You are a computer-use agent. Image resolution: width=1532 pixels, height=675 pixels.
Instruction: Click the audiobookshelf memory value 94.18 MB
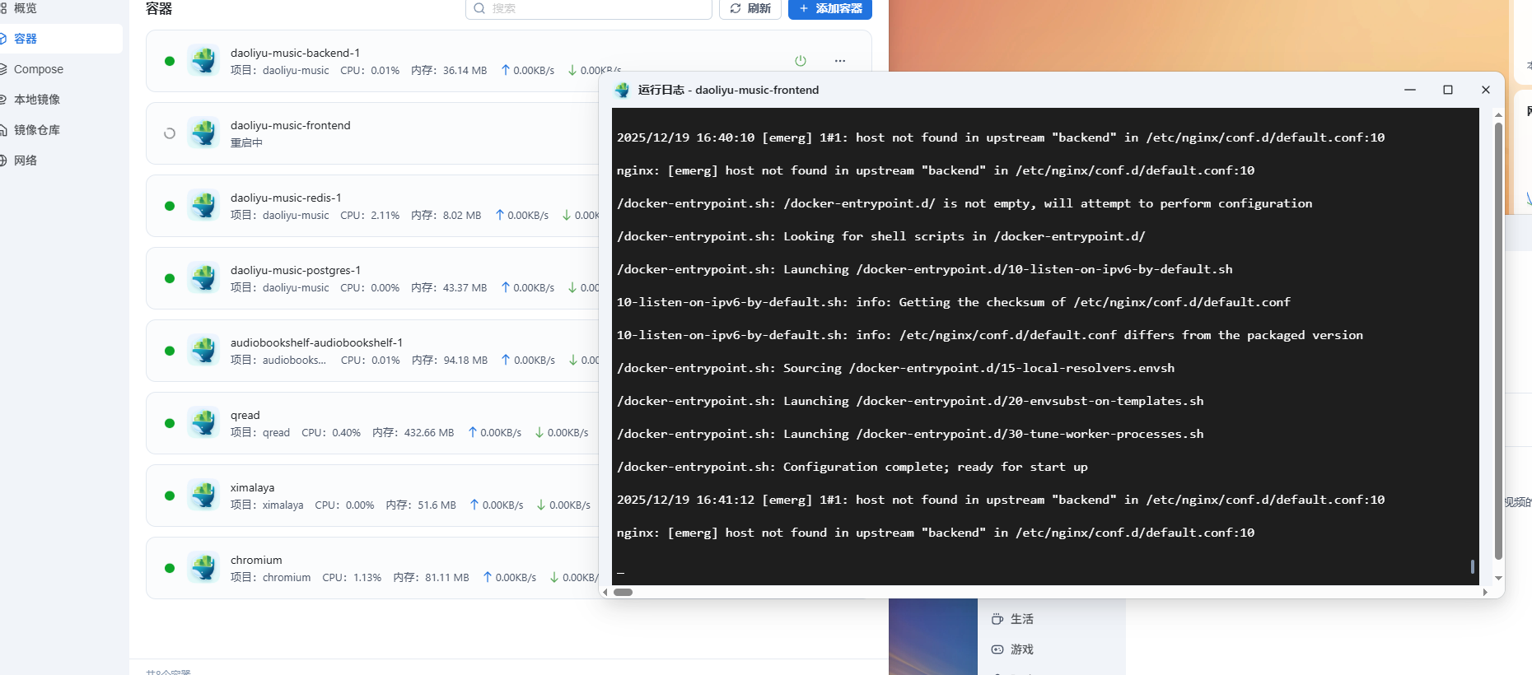pyautogui.click(x=465, y=361)
